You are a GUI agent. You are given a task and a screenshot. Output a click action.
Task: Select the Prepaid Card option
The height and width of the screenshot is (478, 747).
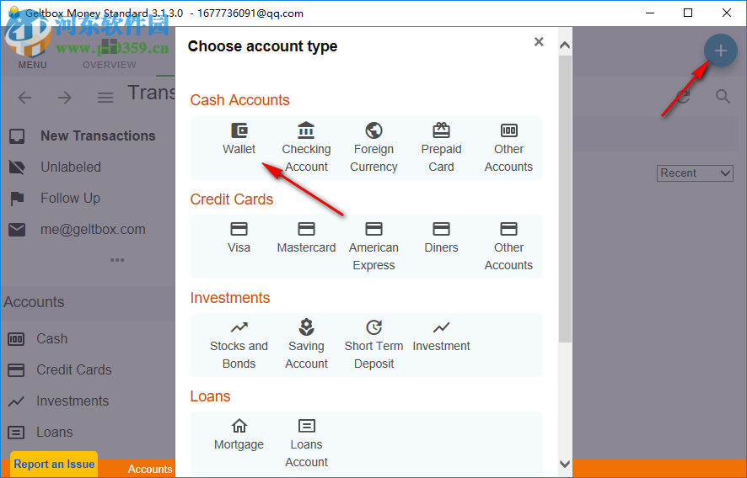point(441,148)
